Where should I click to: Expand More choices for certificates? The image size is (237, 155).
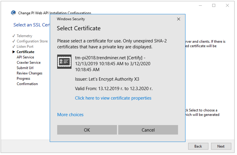click(x=70, y=115)
